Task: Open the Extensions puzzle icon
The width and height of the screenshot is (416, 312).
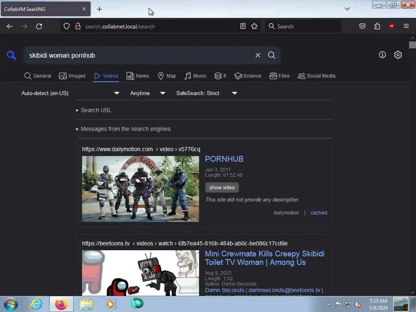Action: coord(377,26)
